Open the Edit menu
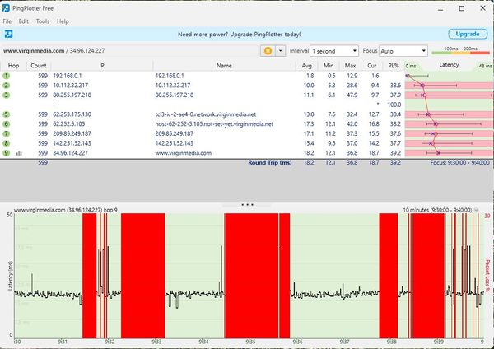Screen dimensions: 494x349 click(24, 21)
